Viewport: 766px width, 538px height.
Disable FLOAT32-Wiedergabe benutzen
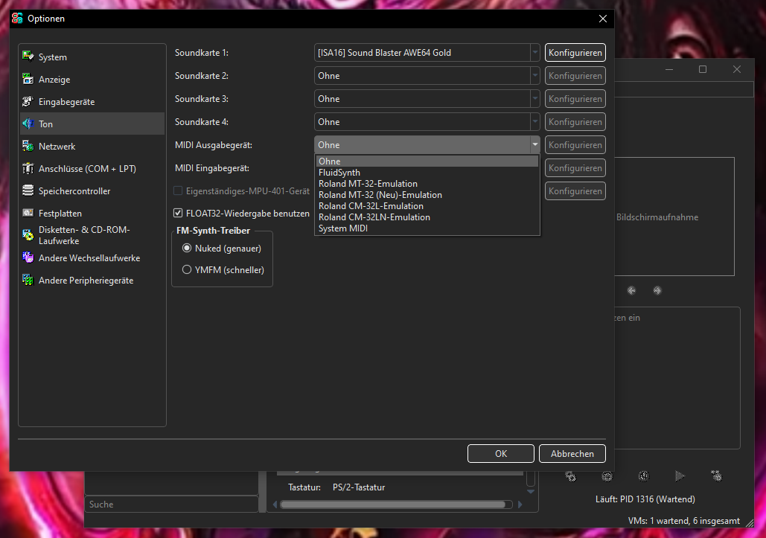(178, 212)
